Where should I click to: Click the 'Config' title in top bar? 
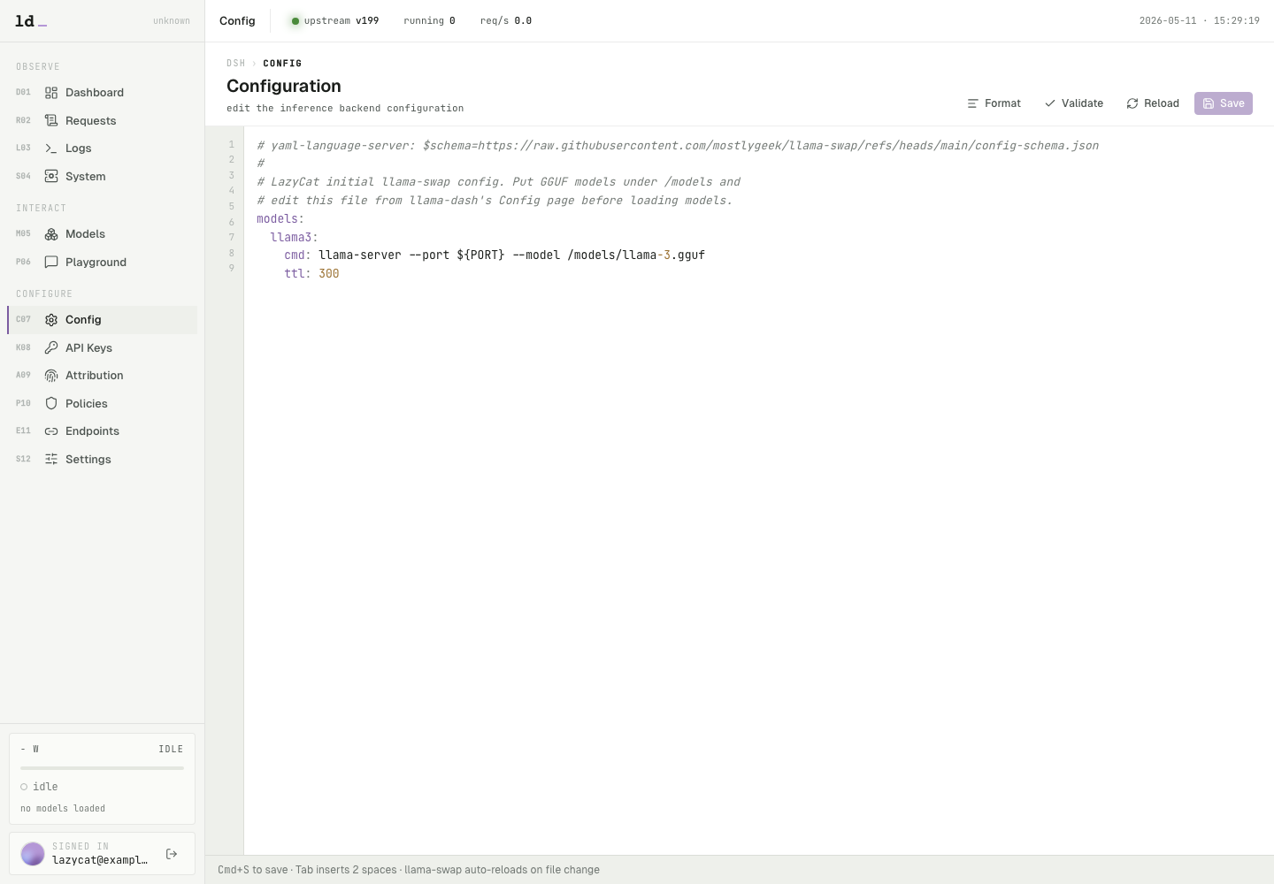click(237, 21)
